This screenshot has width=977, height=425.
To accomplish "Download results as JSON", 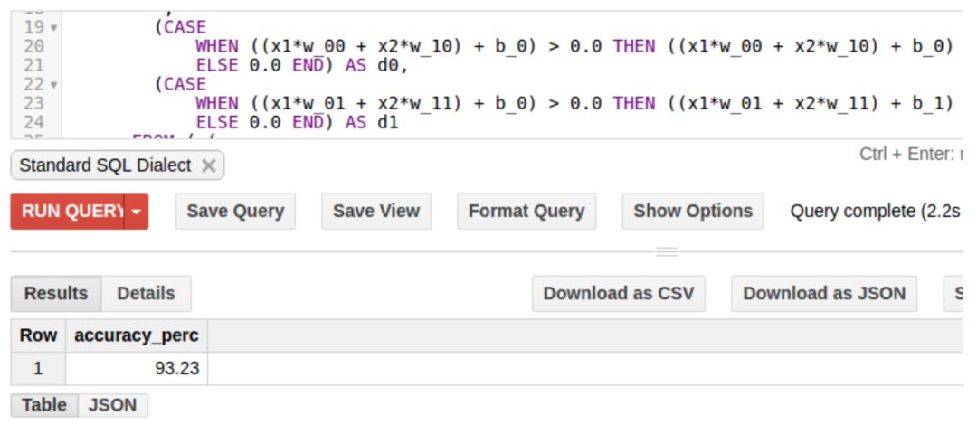I will pyautogui.click(x=823, y=293).
